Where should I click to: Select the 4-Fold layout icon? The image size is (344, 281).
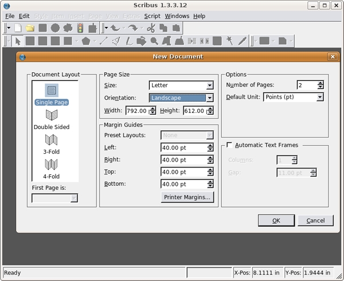52,165
